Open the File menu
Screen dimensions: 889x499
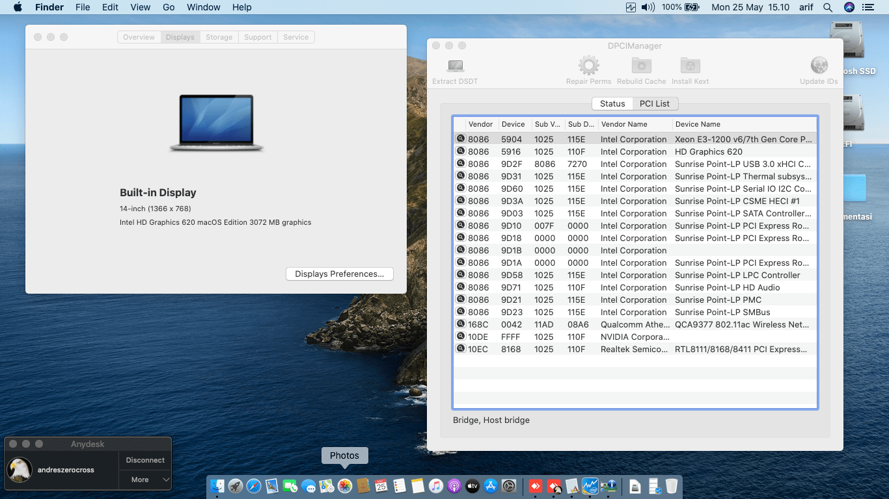(83, 7)
